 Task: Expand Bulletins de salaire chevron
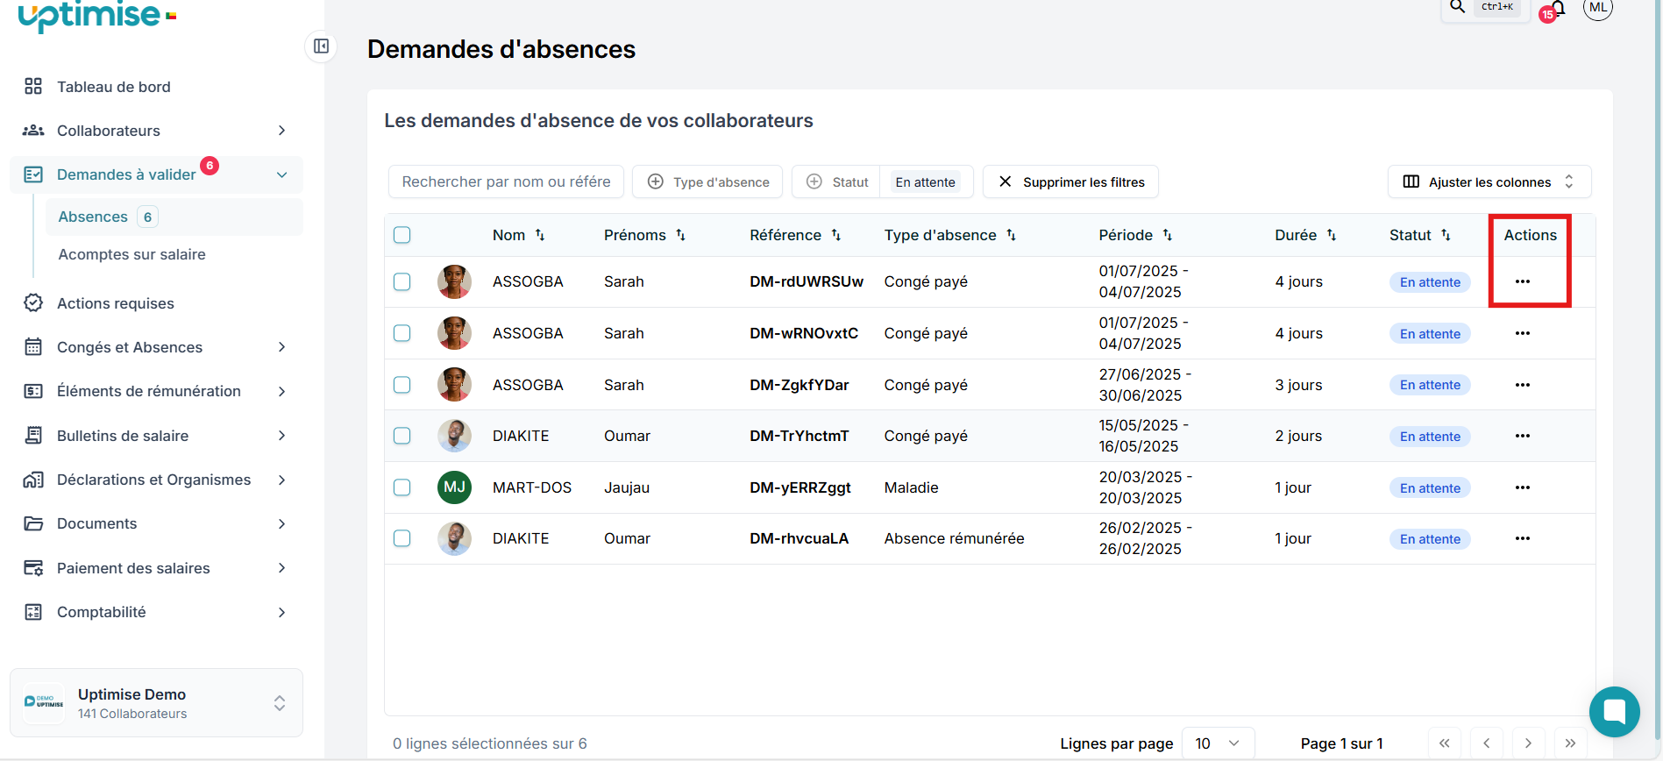281,436
